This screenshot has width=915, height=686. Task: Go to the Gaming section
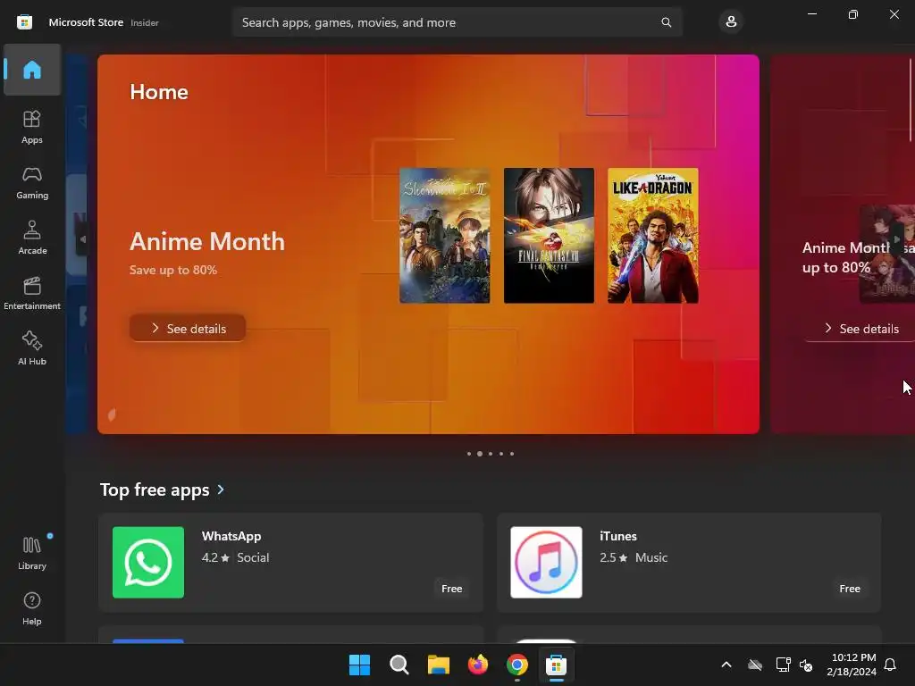(32, 182)
